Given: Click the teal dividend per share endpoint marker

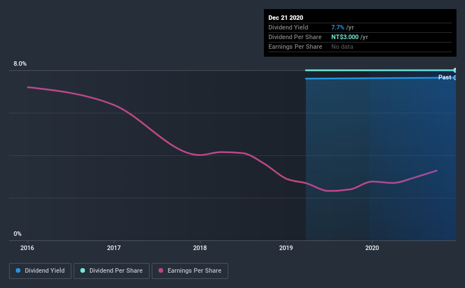Looking at the screenshot, I should pyautogui.click(x=455, y=70).
